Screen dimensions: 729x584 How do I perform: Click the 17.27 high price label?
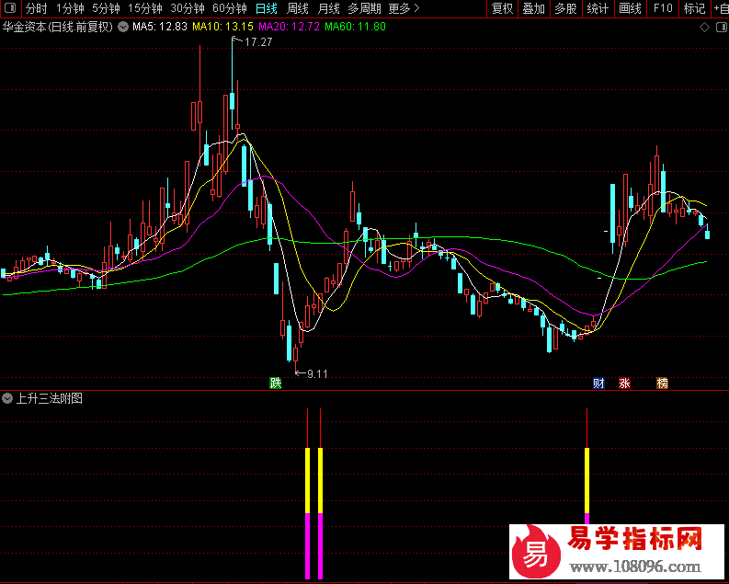(260, 42)
